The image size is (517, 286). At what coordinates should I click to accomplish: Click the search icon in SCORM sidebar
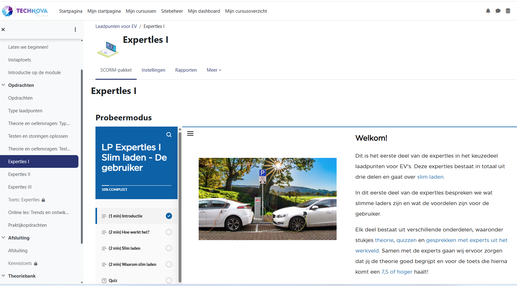(x=169, y=135)
